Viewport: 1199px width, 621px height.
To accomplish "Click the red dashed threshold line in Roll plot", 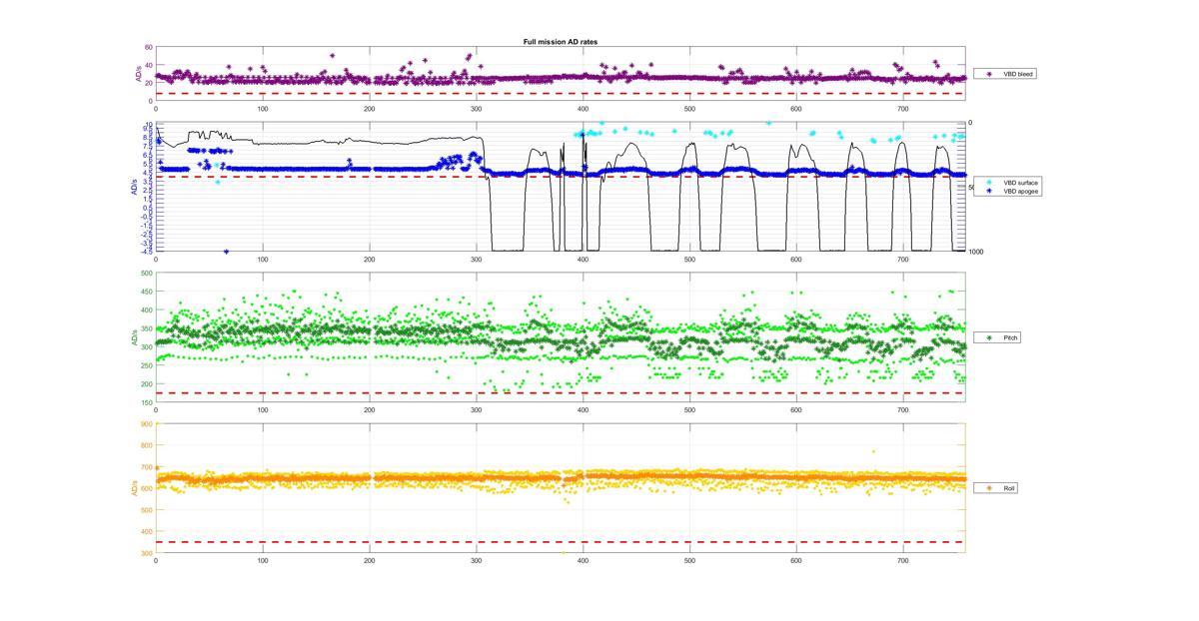I will tap(560, 542).
